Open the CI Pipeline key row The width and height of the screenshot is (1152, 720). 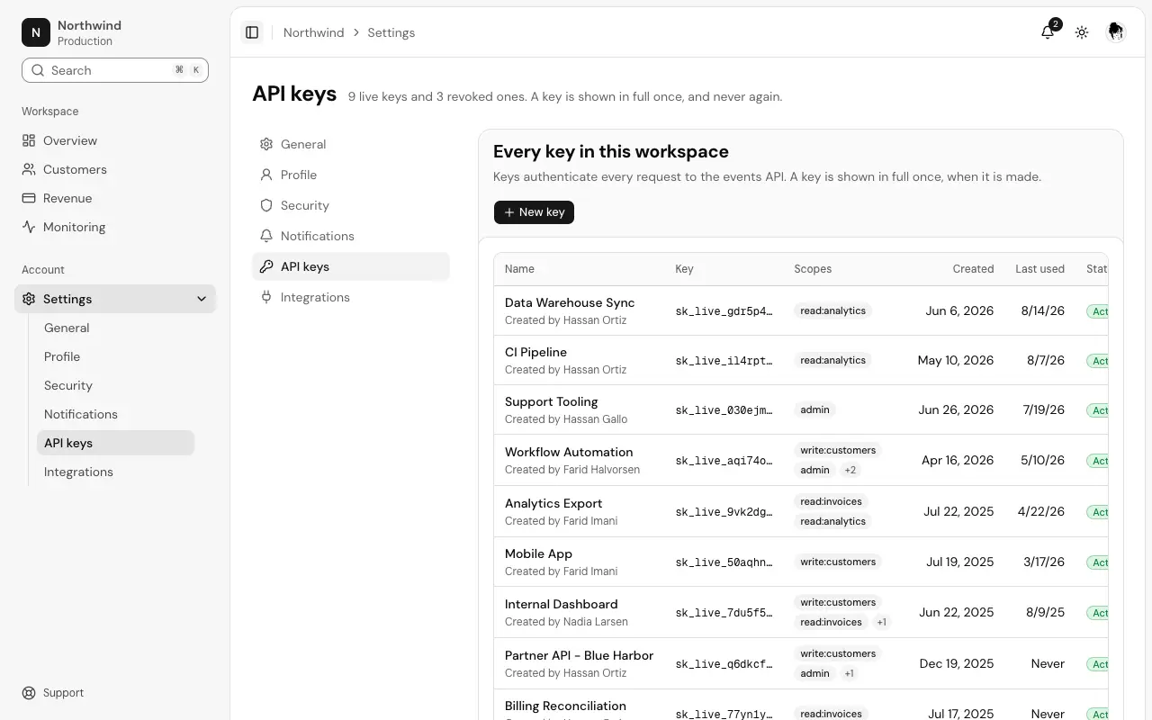coord(801,360)
